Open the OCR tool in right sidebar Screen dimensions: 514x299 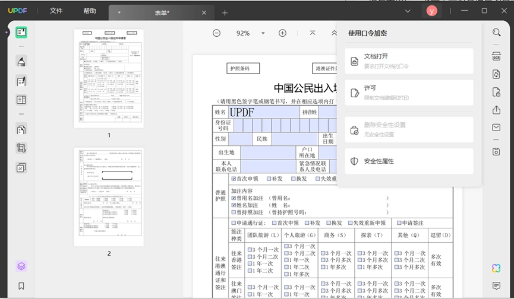click(496, 56)
